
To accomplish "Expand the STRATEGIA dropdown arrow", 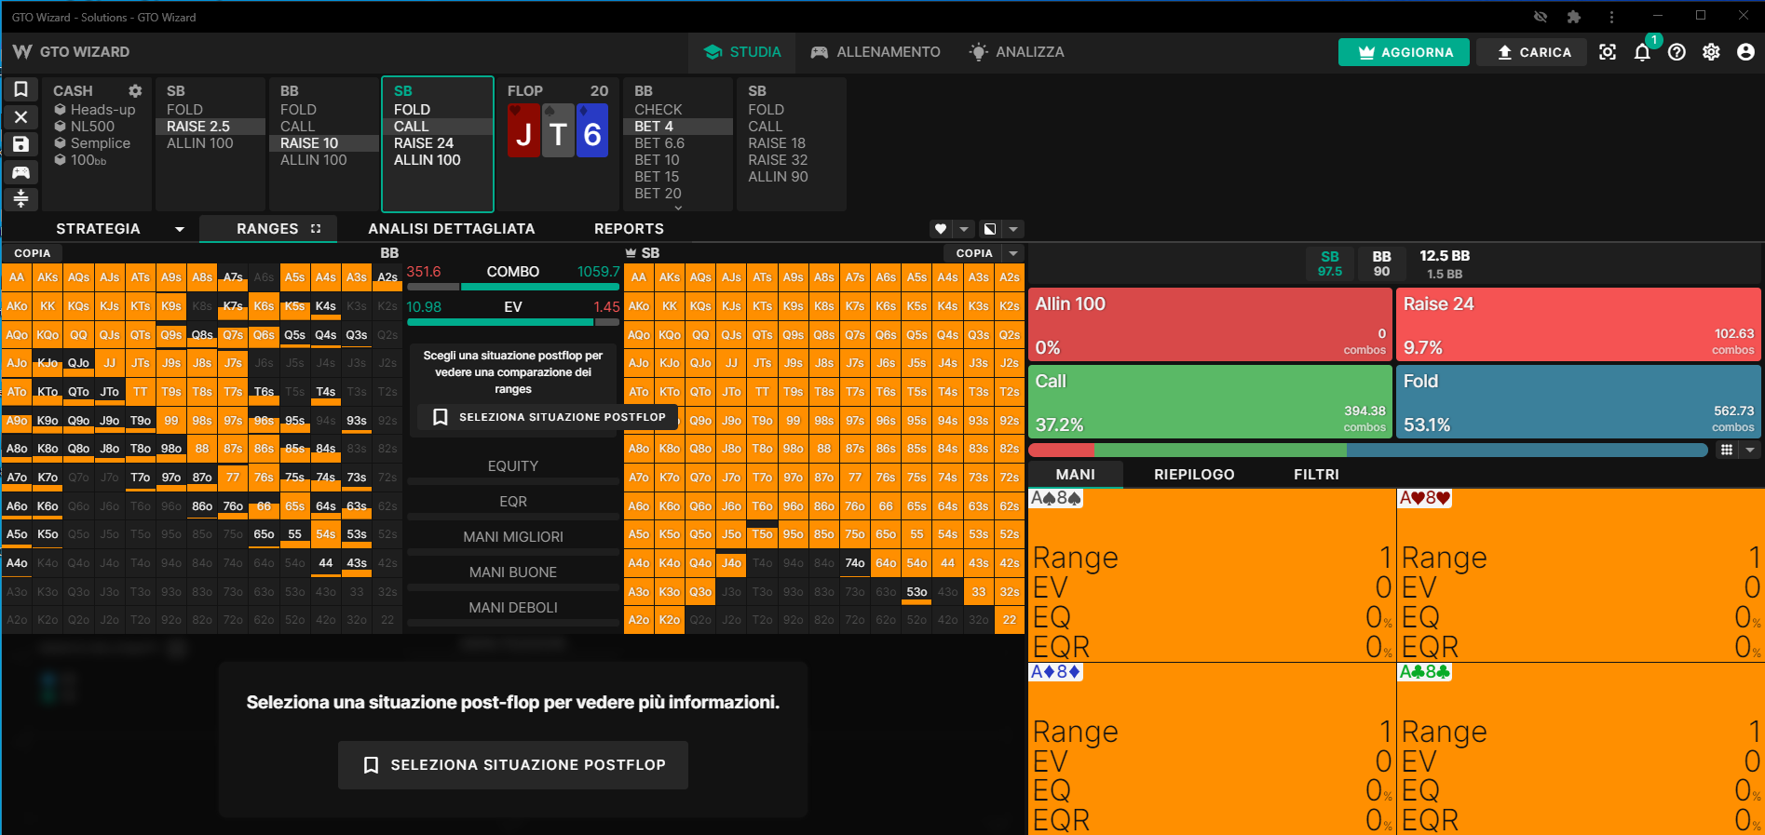I will point(180,229).
